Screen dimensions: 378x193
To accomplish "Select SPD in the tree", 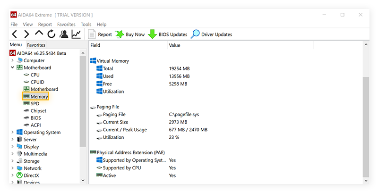I will [34, 104].
